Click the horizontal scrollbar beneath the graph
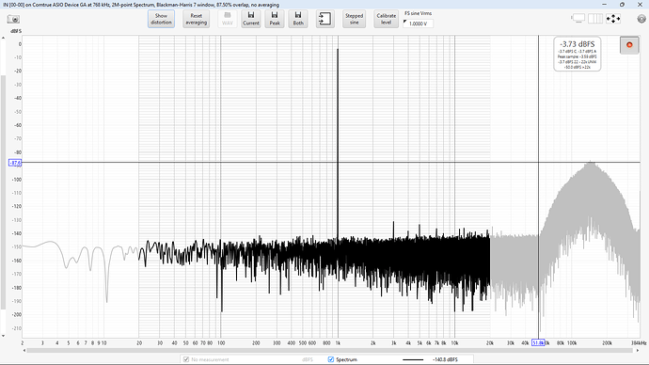Image resolution: width=649 pixels, height=365 pixels. [329, 351]
